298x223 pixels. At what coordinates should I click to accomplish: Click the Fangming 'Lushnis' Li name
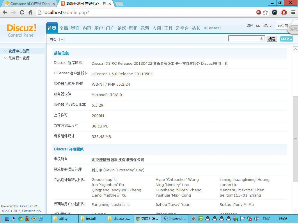[x=111, y=205]
